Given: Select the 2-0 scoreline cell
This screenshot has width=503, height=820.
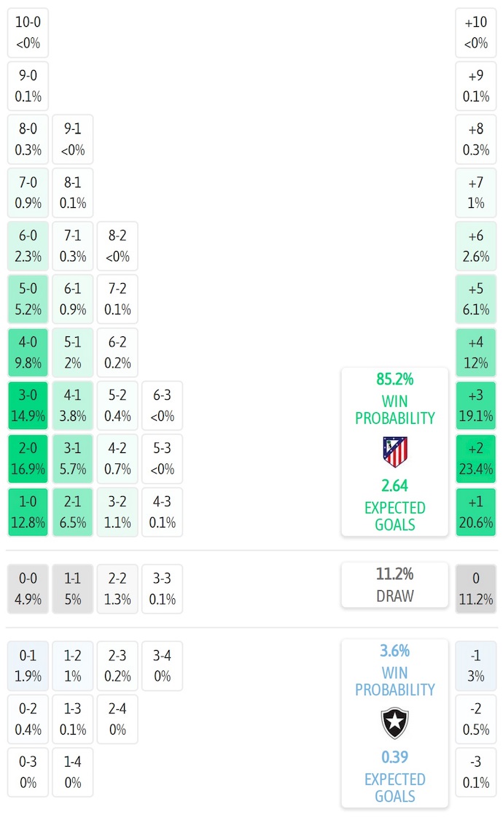Looking at the screenshot, I should pyautogui.click(x=28, y=459).
